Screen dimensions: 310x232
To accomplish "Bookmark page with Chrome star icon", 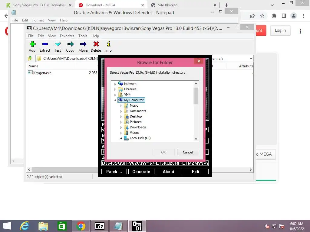I will (x=262, y=16).
